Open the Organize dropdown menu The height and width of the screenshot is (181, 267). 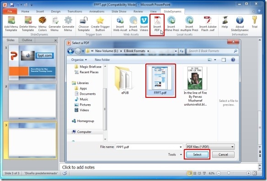tap(79, 60)
